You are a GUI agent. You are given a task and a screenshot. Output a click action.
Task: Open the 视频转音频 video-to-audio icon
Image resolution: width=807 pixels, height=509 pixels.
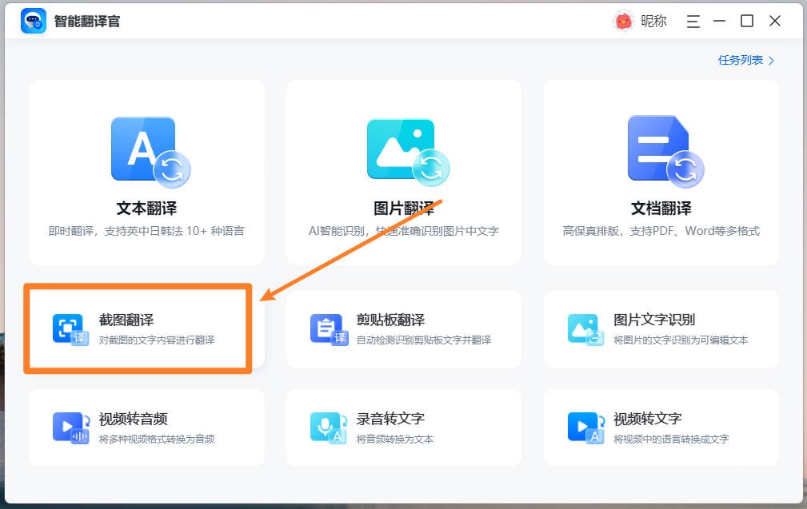[72, 426]
